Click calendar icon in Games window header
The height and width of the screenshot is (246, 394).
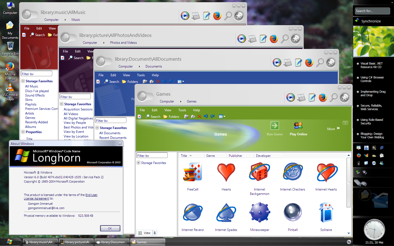coord(301,98)
